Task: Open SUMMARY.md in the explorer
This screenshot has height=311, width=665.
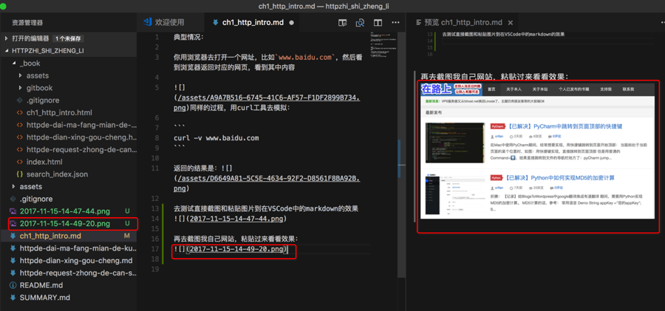Action: 44,297
